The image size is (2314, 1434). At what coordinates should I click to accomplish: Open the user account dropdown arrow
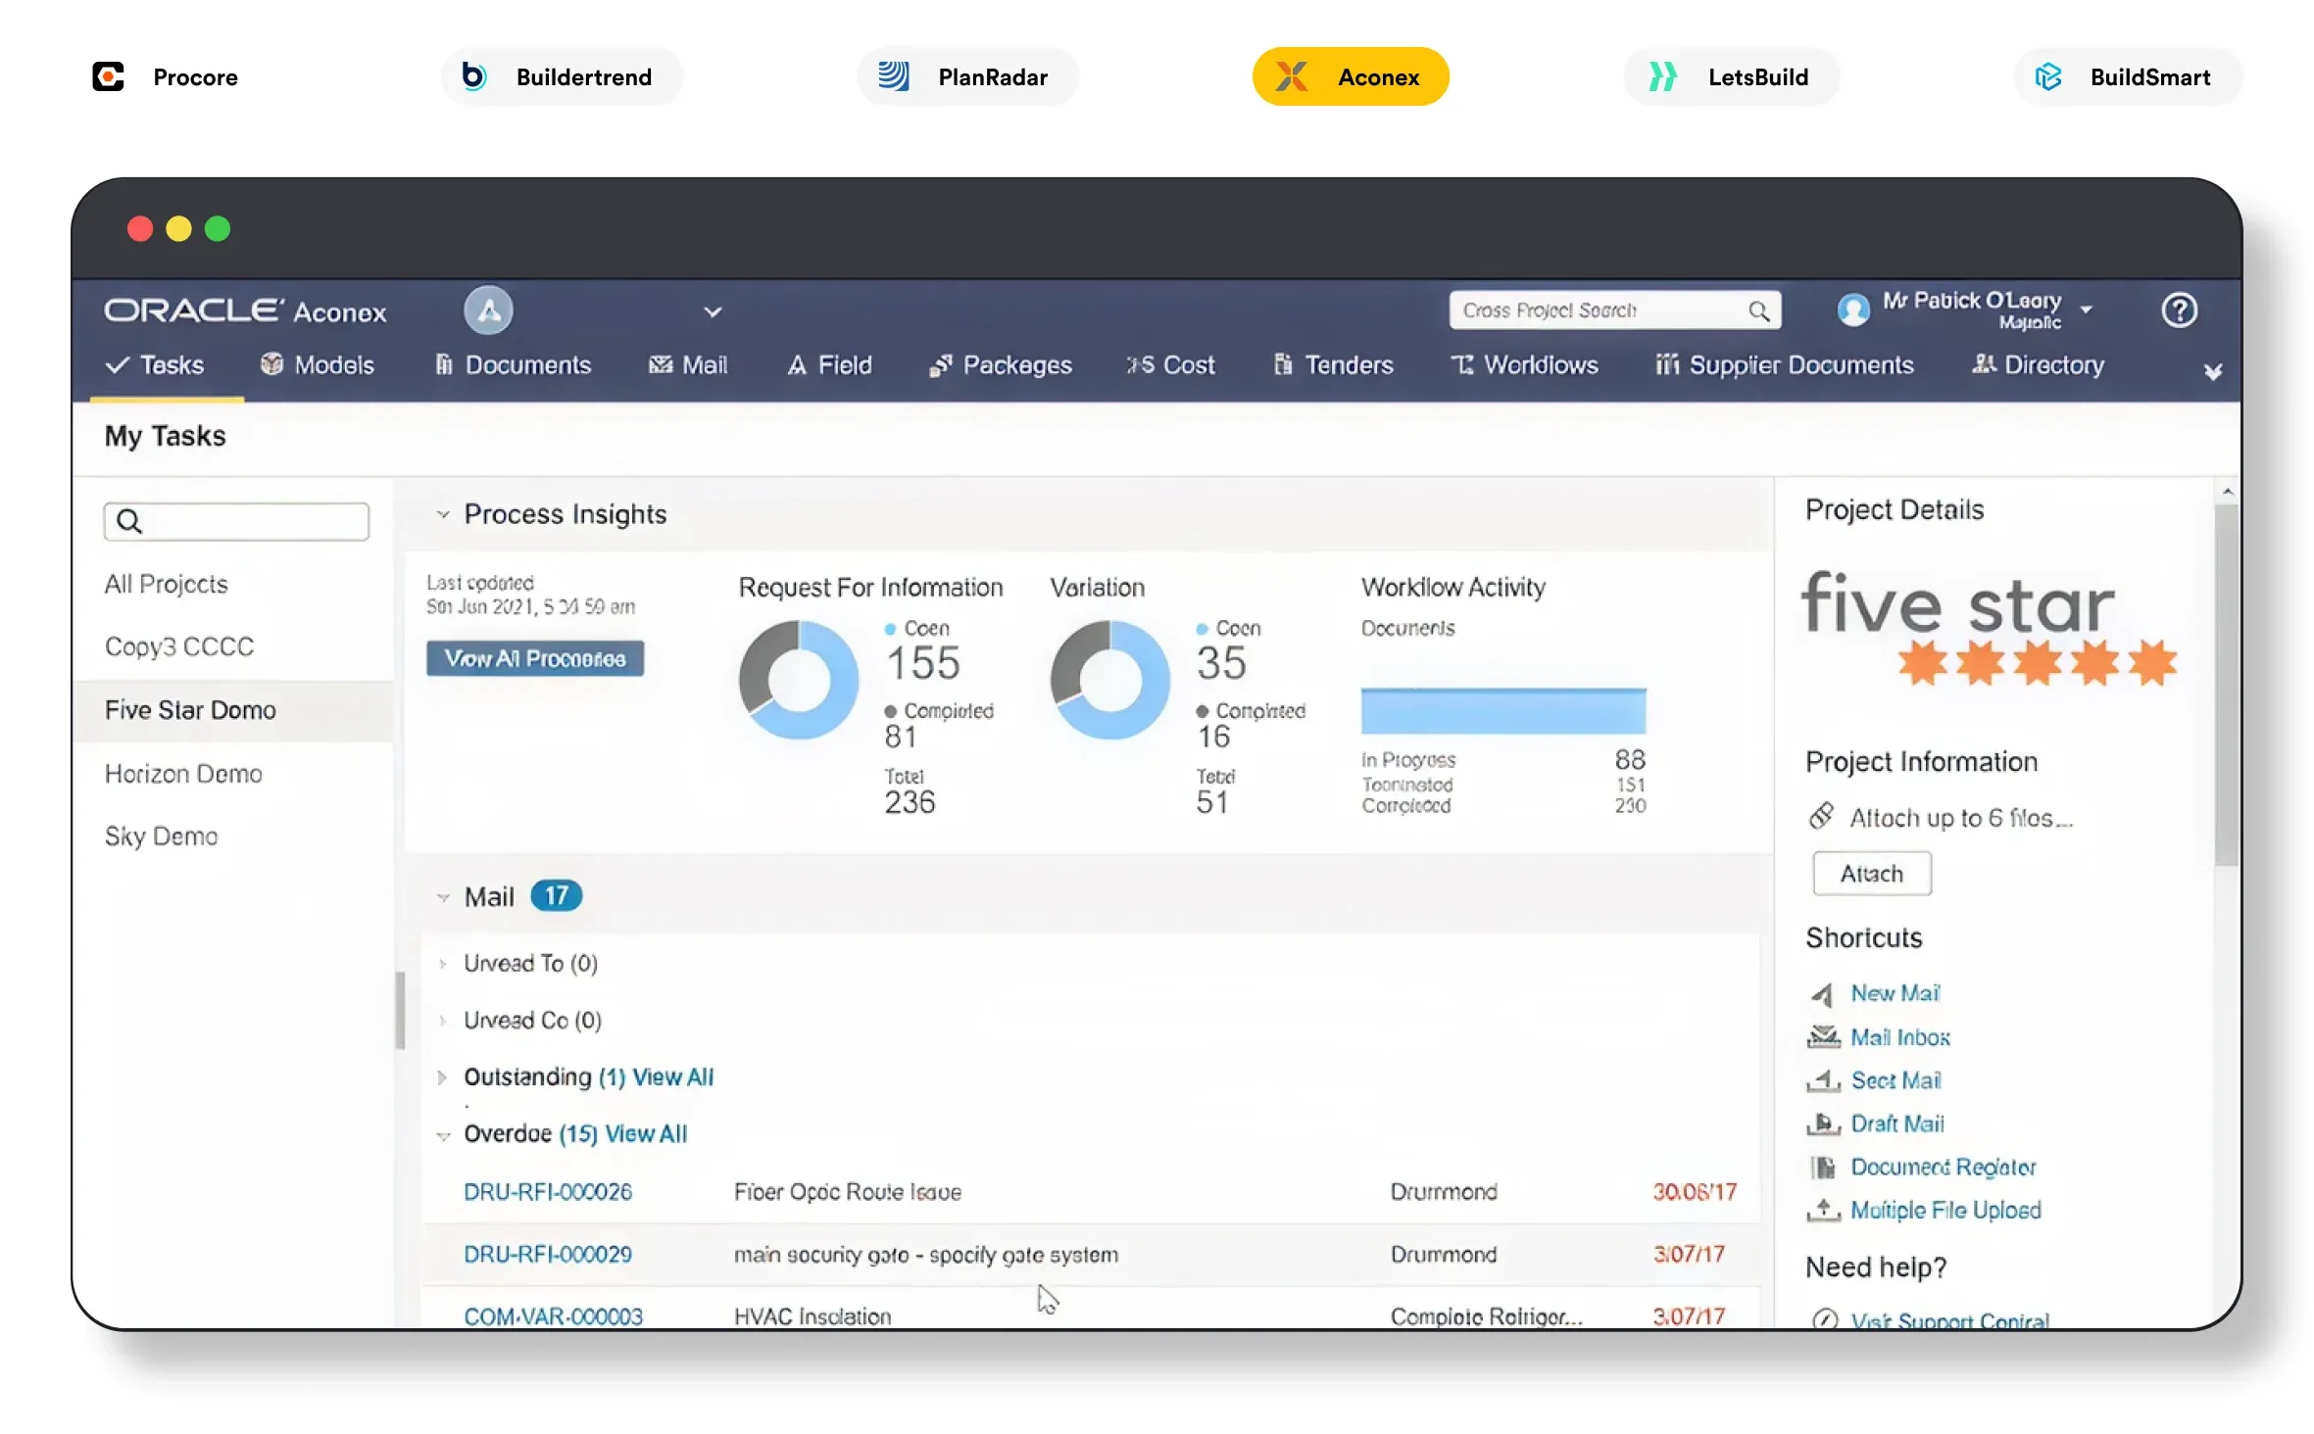[2086, 309]
